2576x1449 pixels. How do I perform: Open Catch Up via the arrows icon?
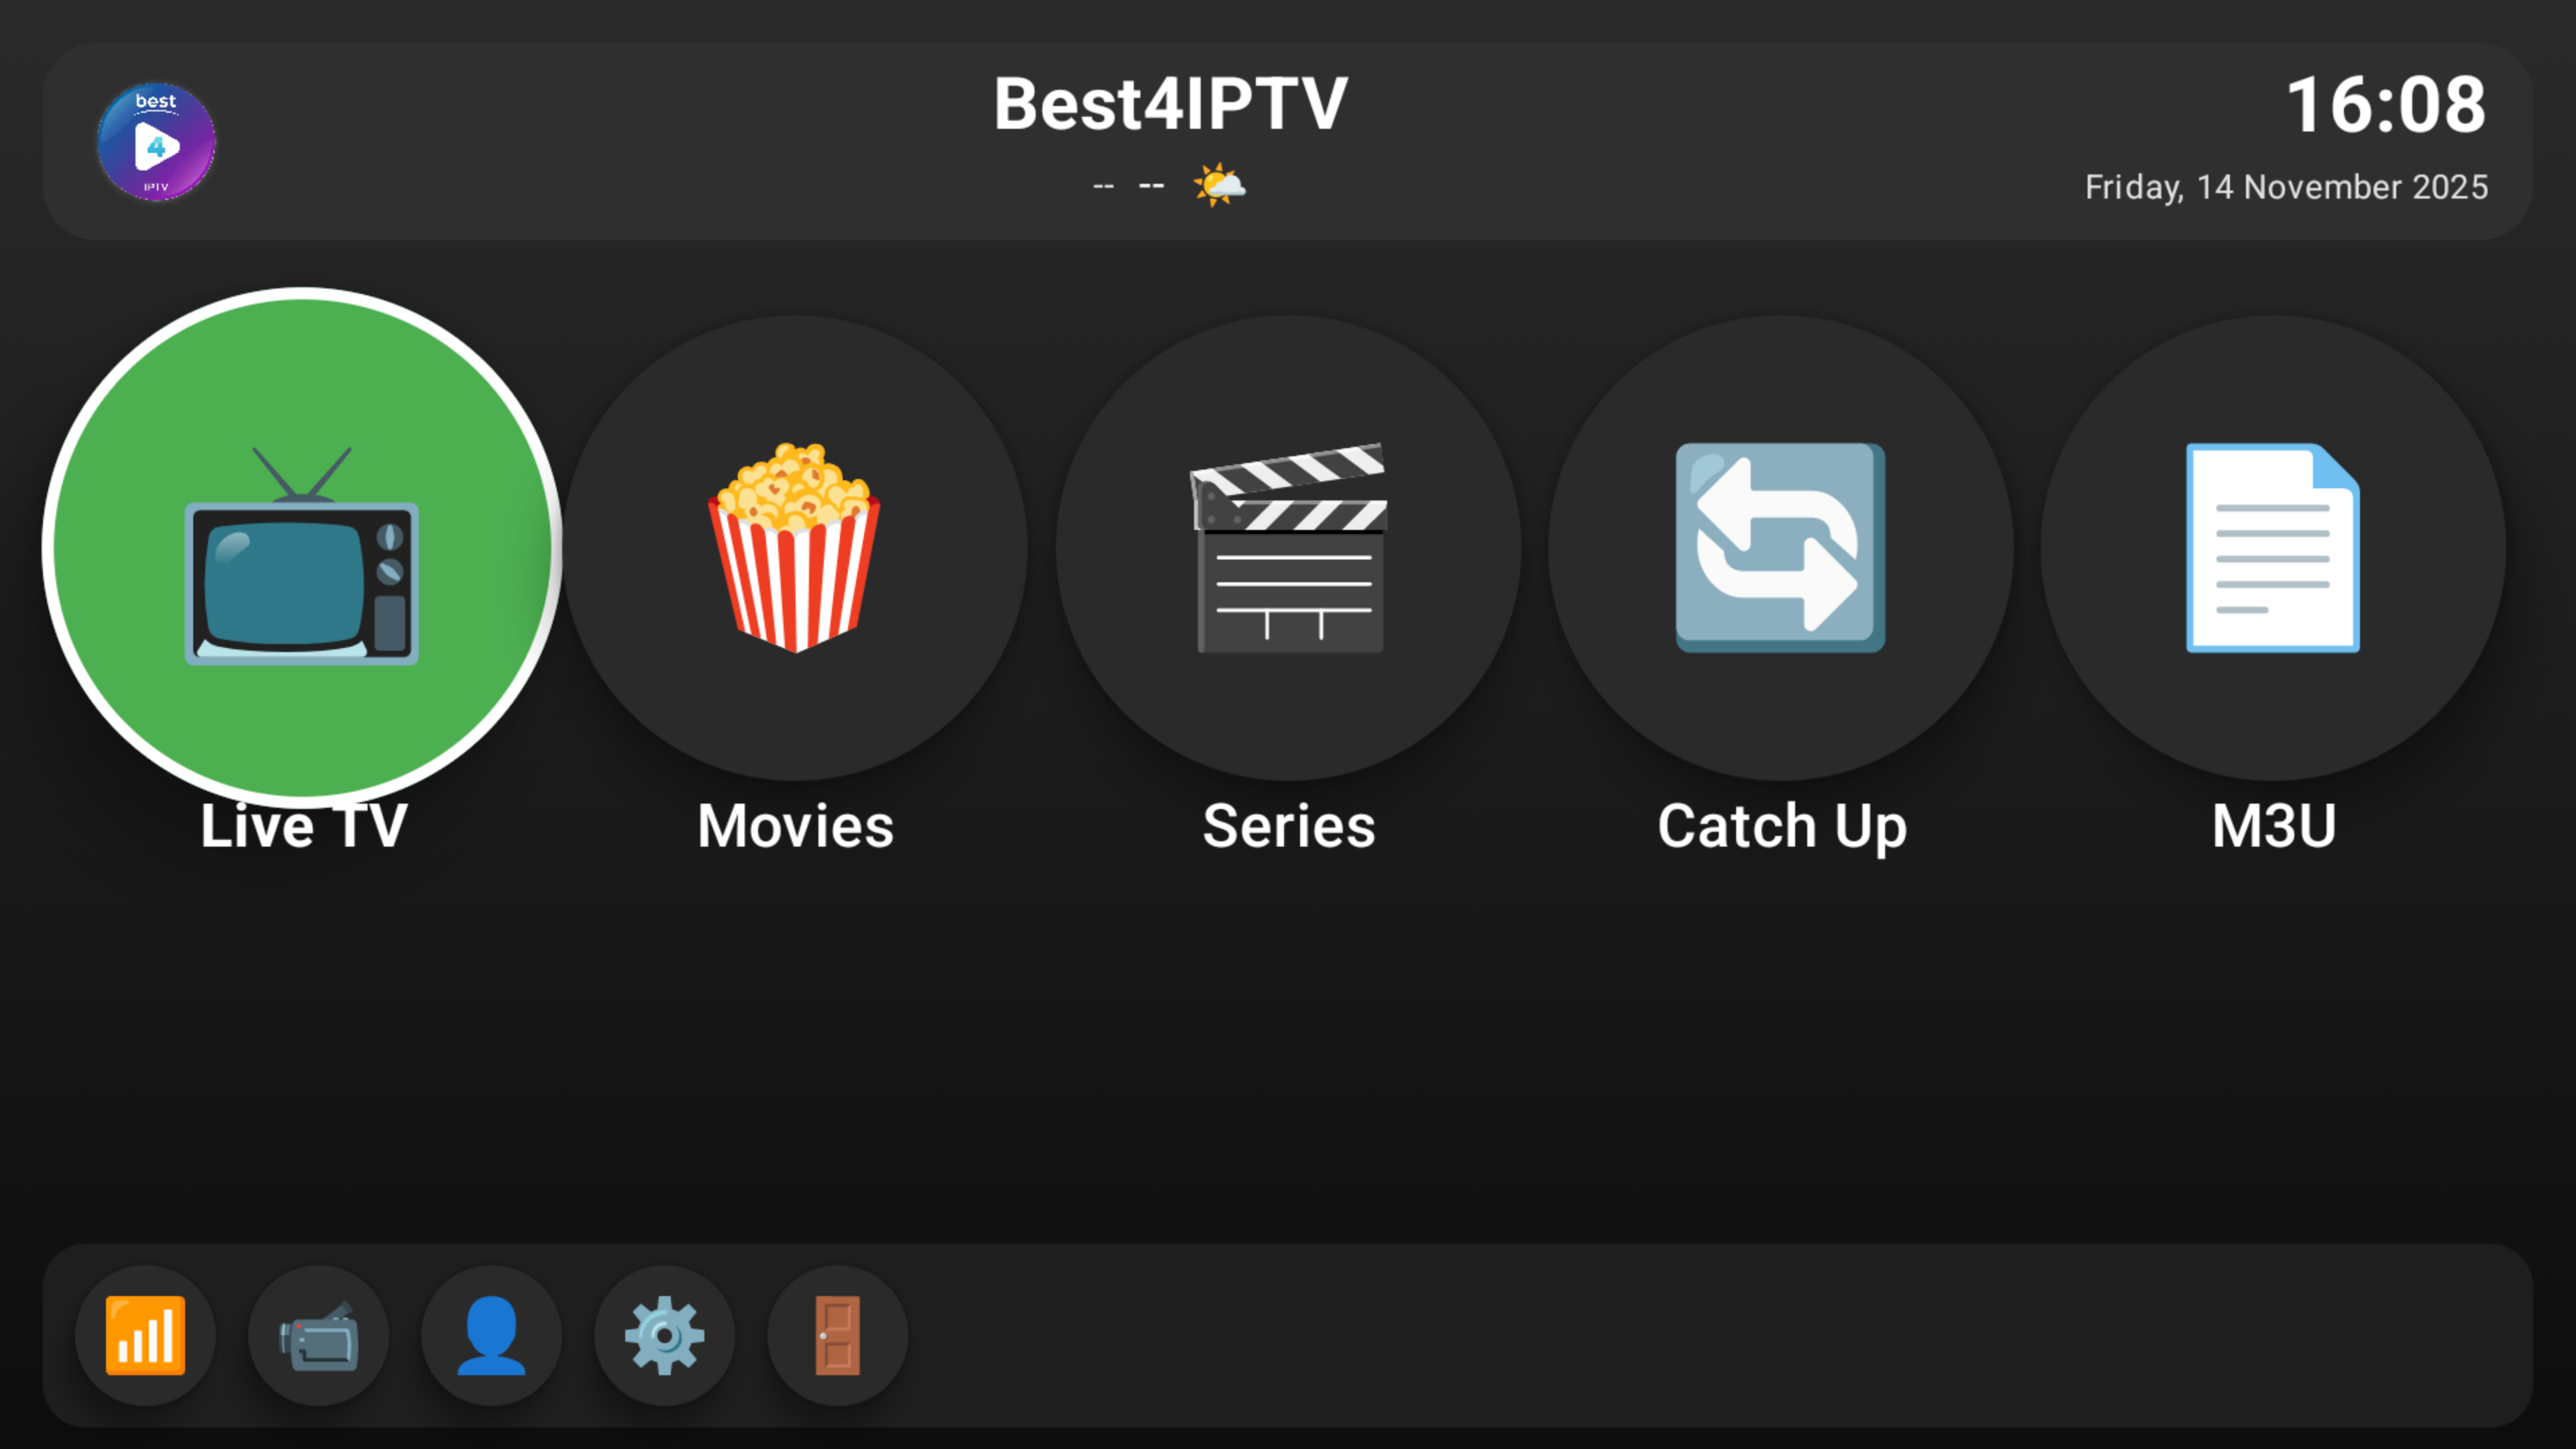[x=1781, y=547]
